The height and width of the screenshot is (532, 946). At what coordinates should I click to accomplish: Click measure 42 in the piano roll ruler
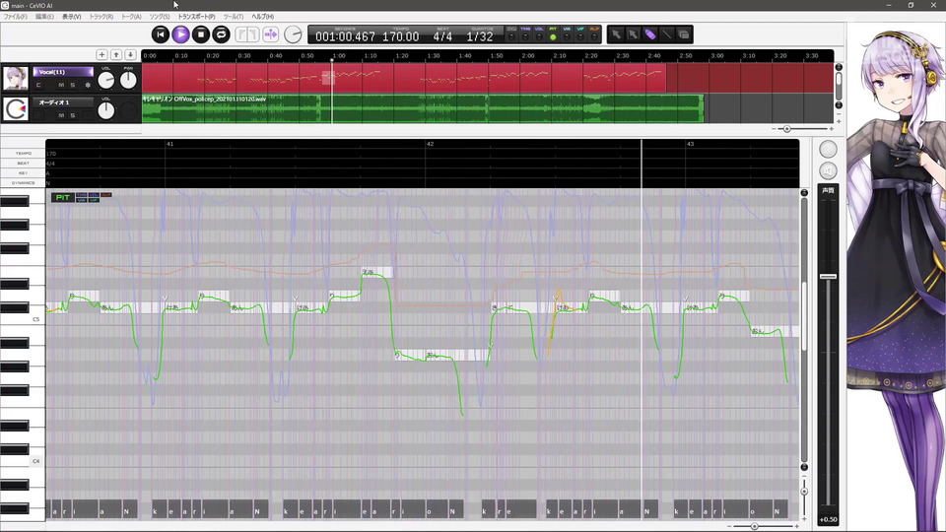coord(431,144)
